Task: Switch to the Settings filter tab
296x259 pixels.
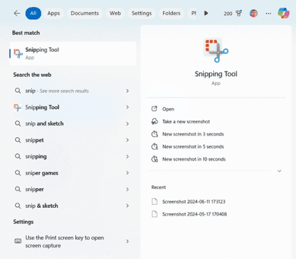Action: point(142,14)
